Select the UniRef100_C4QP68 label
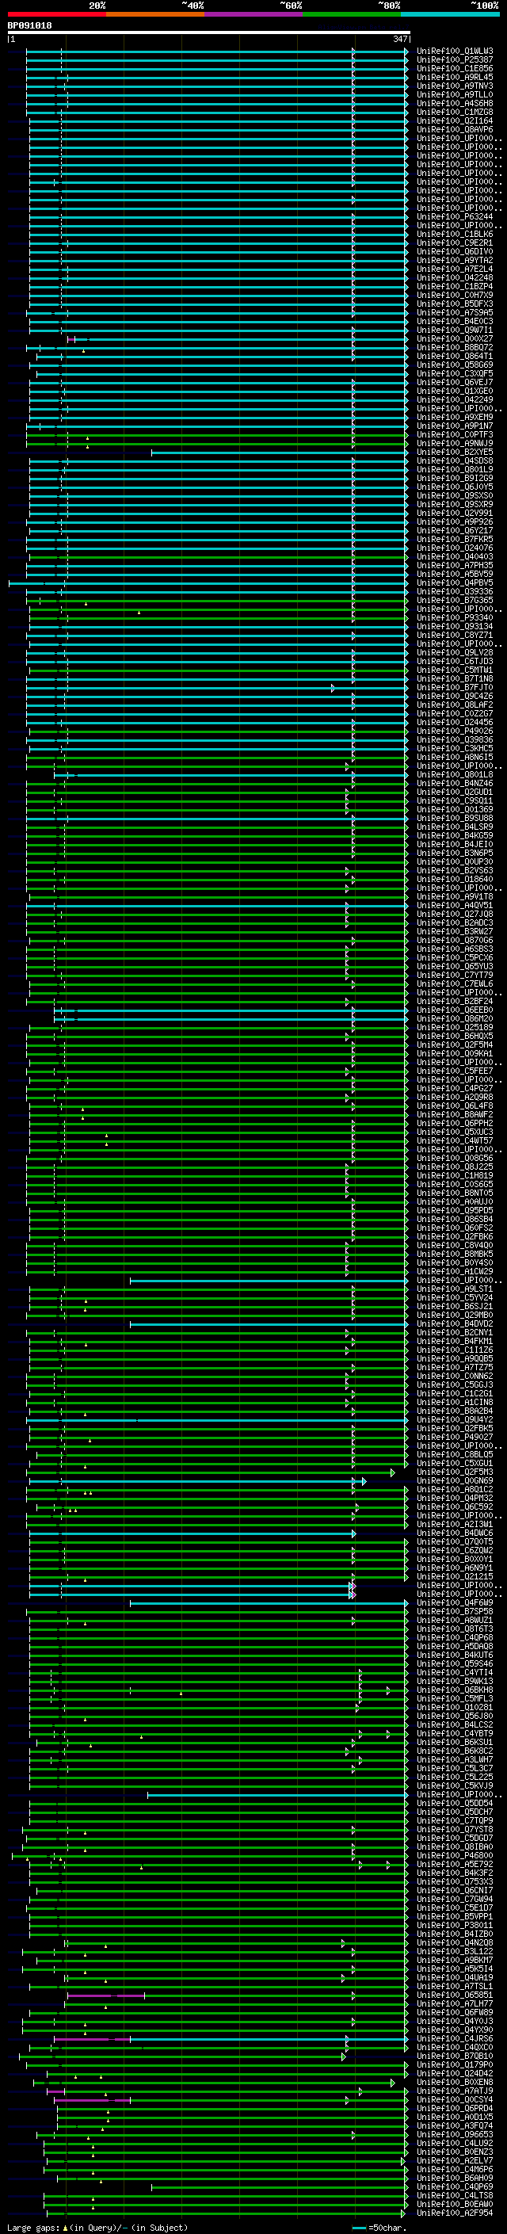Viewport: 507px width, 2234px height. click(x=455, y=1637)
